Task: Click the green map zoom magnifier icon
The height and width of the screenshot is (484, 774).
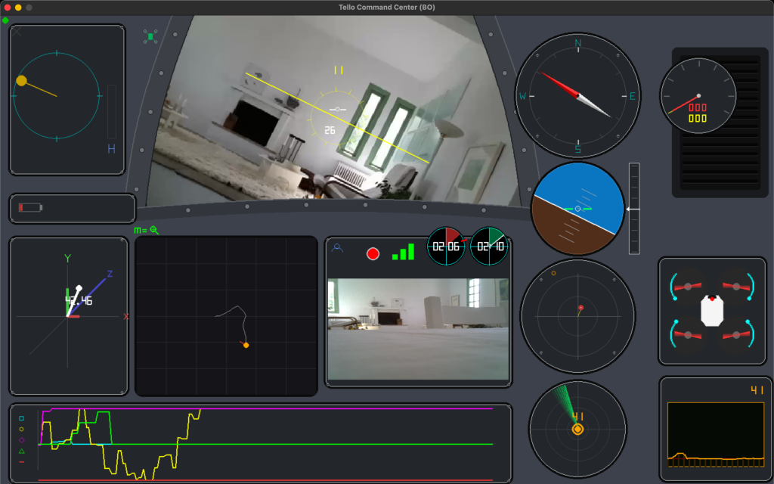Action: [x=153, y=230]
